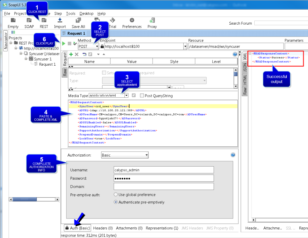
Task: Collapse the Syncuser 1 method node
Action: pos(26,59)
